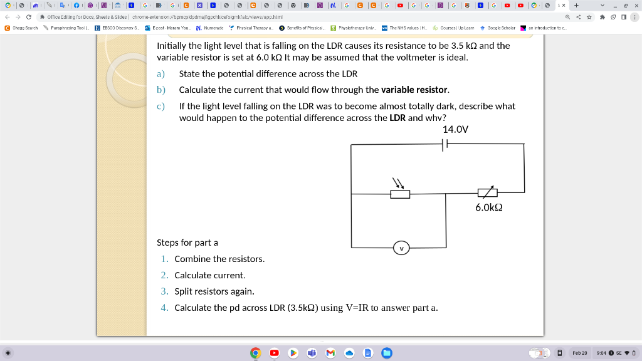Expand the tab search chevron
This screenshot has width=642, height=361.
click(x=603, y=5)
